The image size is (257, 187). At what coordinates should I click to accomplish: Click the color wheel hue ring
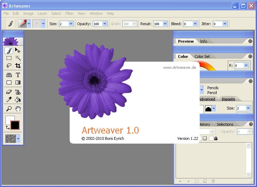click(207, 66)
